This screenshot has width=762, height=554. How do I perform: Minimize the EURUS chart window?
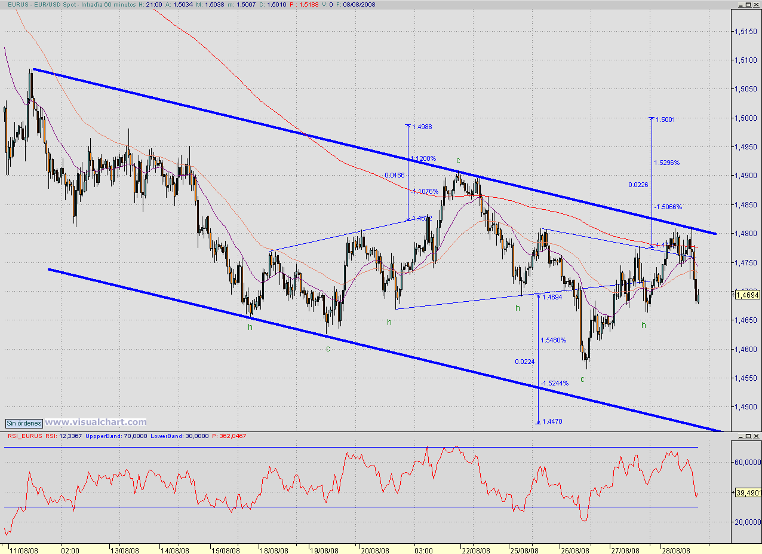741,4
